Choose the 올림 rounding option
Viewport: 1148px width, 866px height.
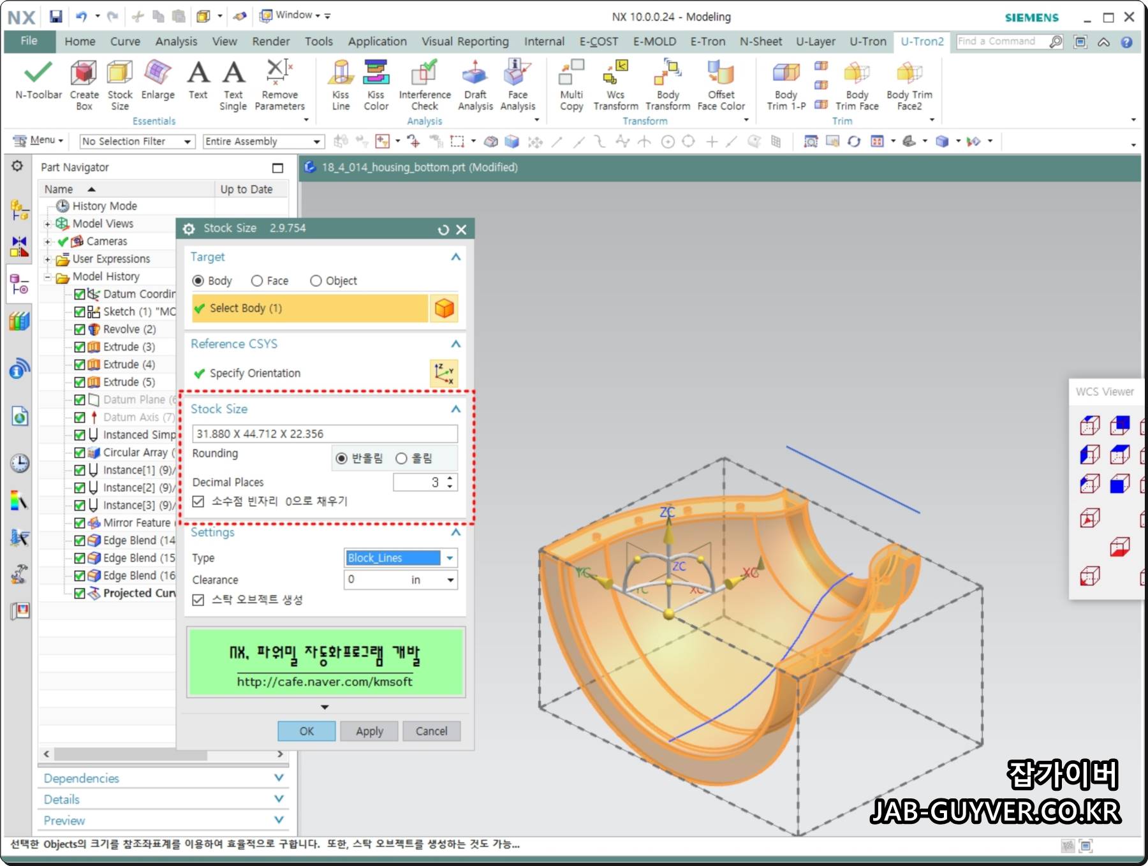[x=401, y=459]
